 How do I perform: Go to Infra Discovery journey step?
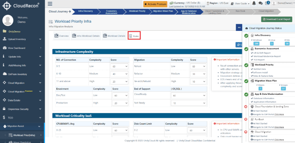(85, 11)
